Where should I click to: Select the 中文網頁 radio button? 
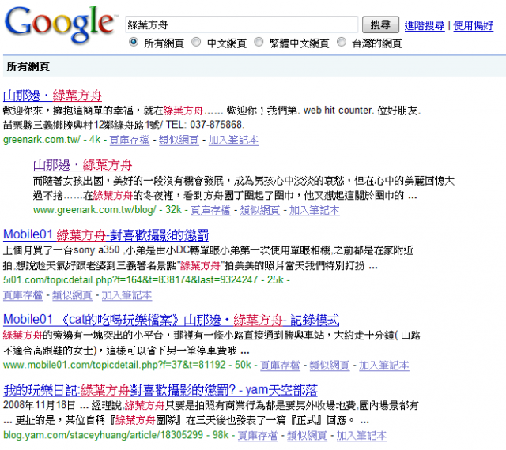coord(196,42)
